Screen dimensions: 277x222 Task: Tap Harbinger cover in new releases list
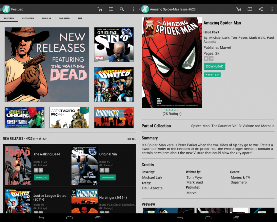pos(84,201)
